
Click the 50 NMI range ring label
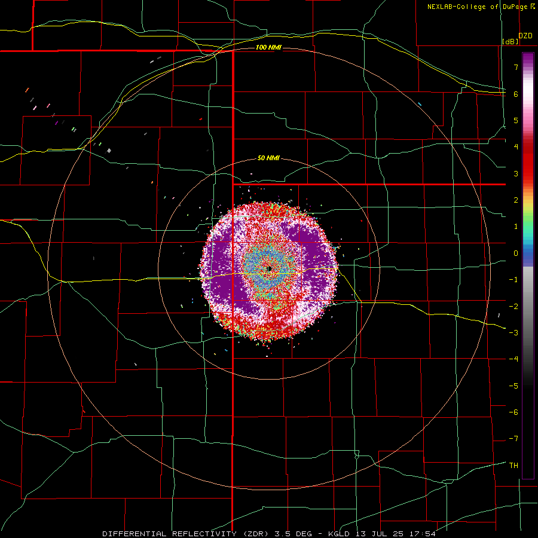pos(268,158)
